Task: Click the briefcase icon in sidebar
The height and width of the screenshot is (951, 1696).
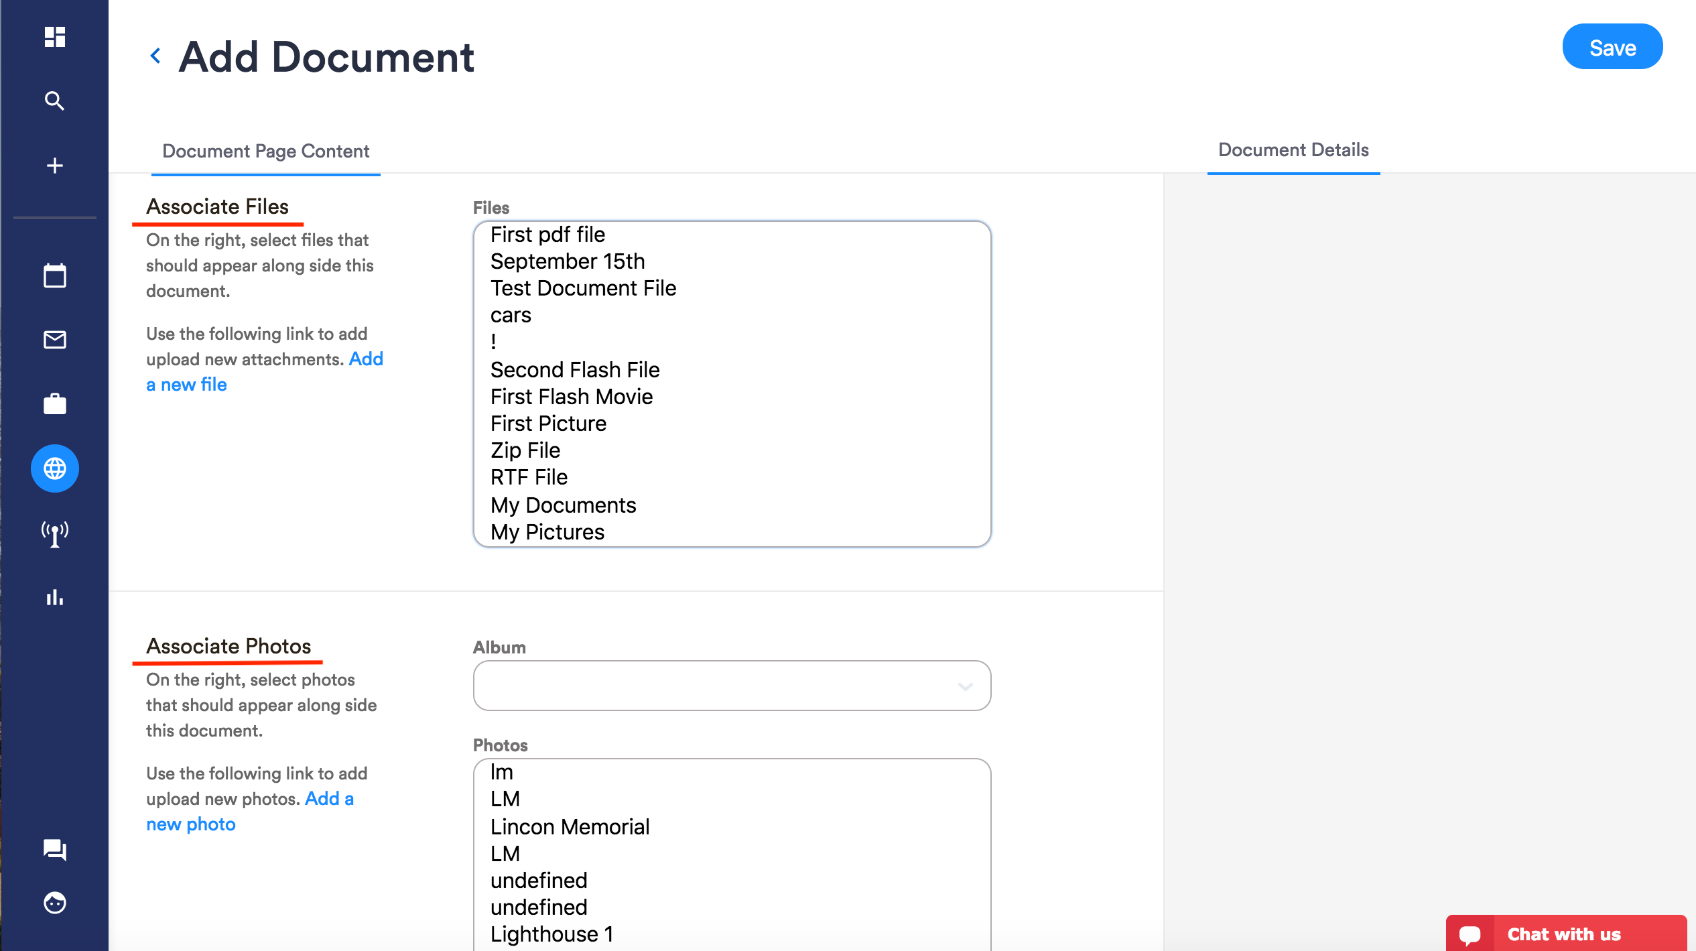Action: 54,404
